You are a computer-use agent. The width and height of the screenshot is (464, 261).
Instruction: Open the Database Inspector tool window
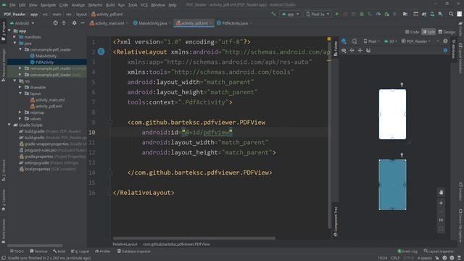(x=133, y=252)
